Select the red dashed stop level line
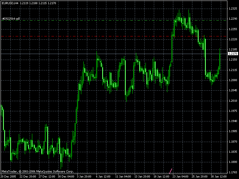239x179 pixels. 114,36
